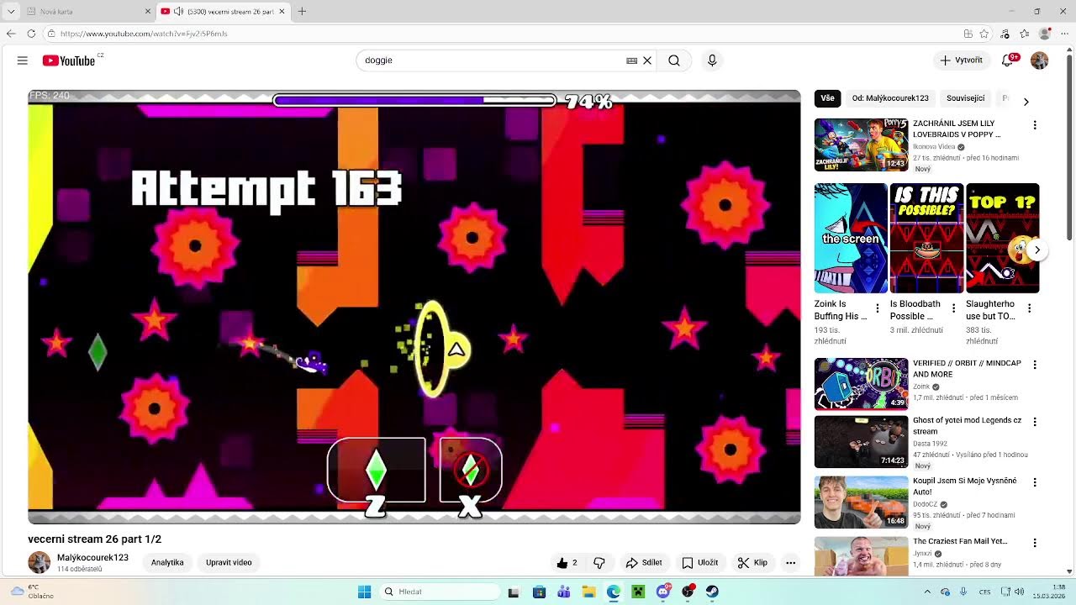The height and width of the screenshot is (605, 1076).
Task: Open options for Koupil Jsem Si video
Action: click(x=1035, y=482)
